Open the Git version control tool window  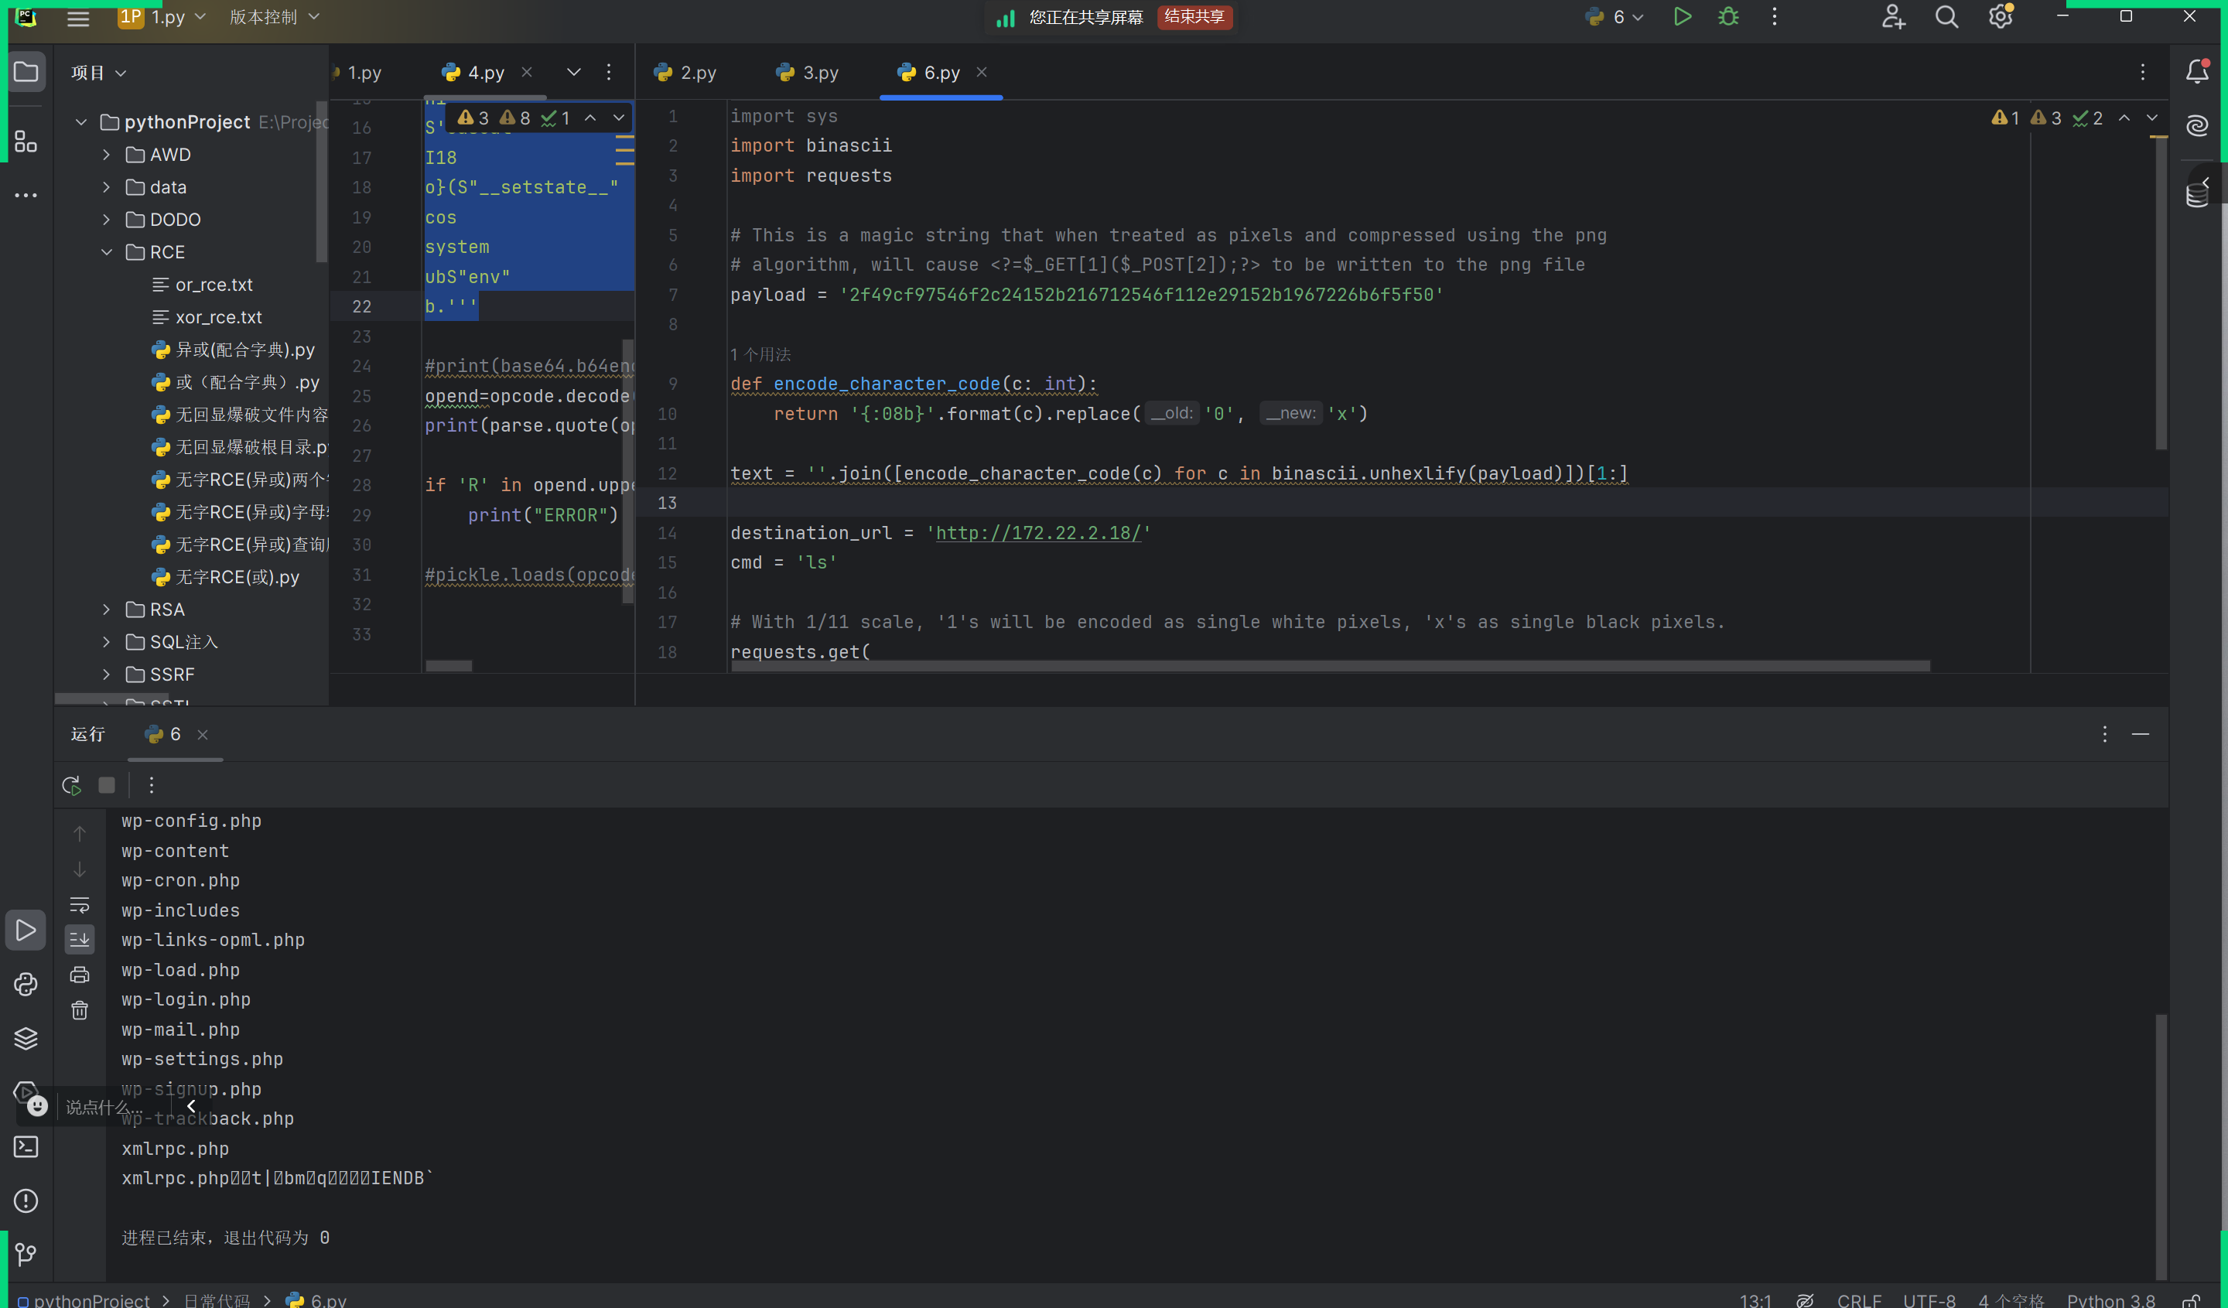click(x=26, y=1253)
